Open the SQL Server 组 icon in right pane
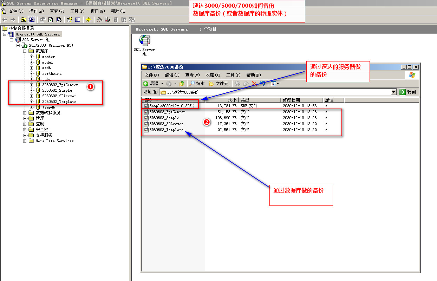The width and height of the screenshot is (437, 281). 144,41
